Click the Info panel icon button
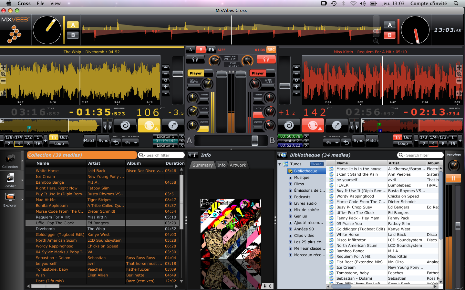465x290 pixels. click(193, 155)
